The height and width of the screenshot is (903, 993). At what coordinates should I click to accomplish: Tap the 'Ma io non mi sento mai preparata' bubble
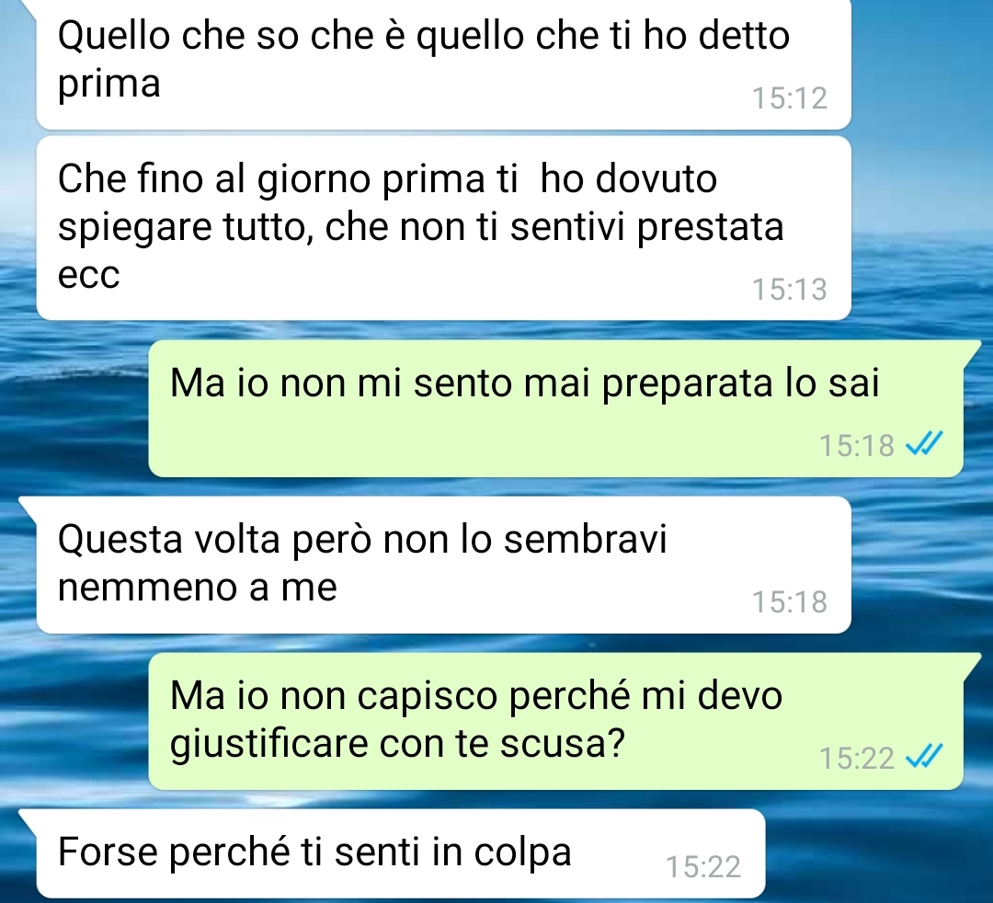pyautogui.click(x=555, y=408)
